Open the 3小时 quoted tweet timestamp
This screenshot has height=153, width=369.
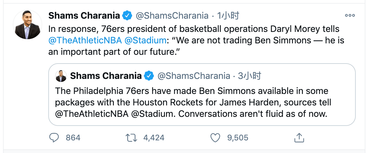[249, 76]
